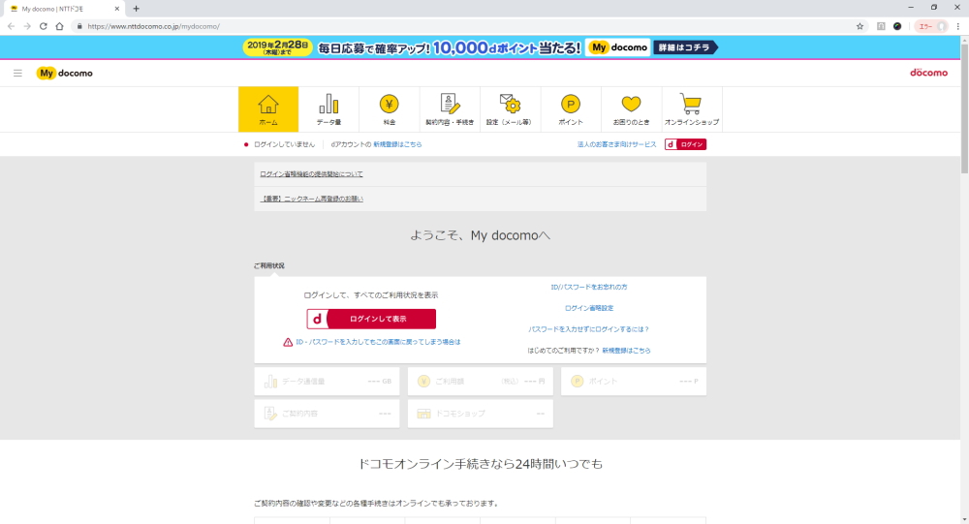Open the Chrome three-dot menu

point(958,26)
